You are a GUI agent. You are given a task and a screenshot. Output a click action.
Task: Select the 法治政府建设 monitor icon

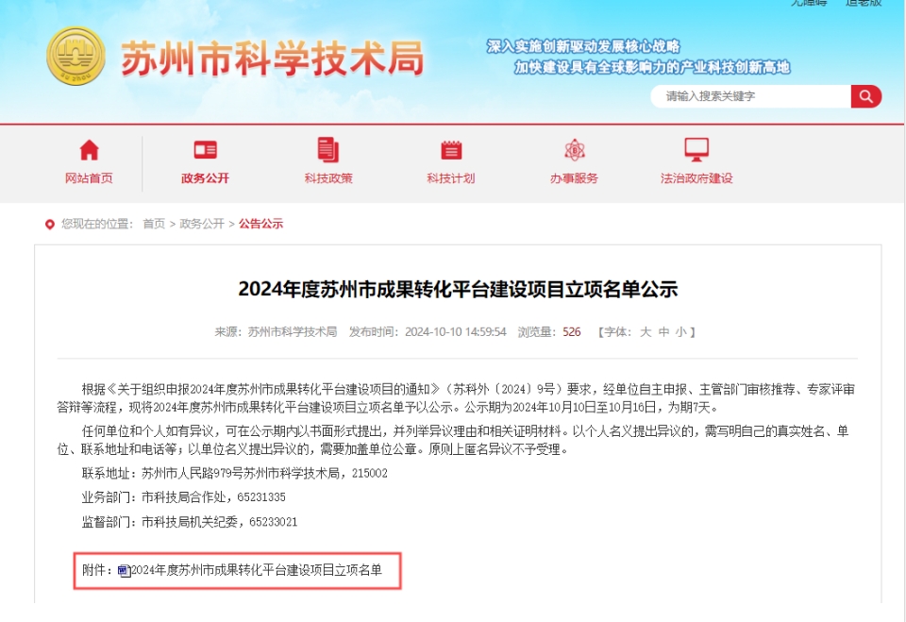(x=696, y=150)
